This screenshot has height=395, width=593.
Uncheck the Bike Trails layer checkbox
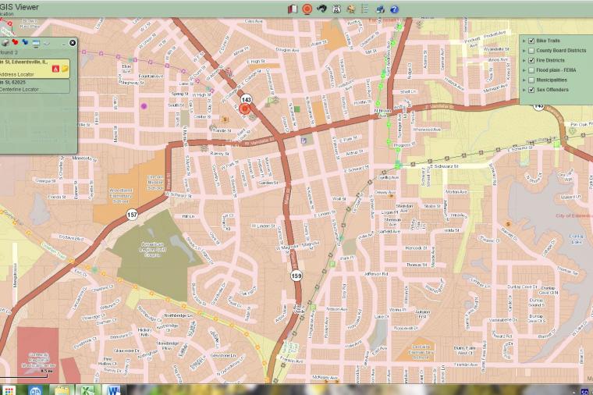point(531,41)
